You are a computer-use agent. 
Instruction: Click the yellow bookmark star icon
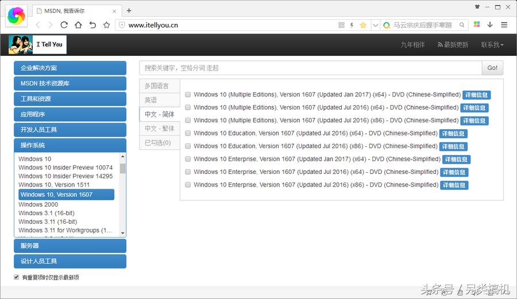(x=363, y=25)
